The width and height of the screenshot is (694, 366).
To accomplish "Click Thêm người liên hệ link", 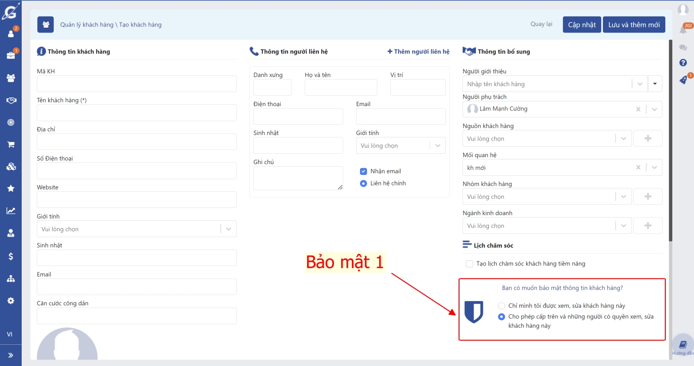I will (x=418, y=52).
